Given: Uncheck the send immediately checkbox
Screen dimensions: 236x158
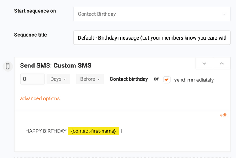Looking at the screenshot, I should point(167,80).
